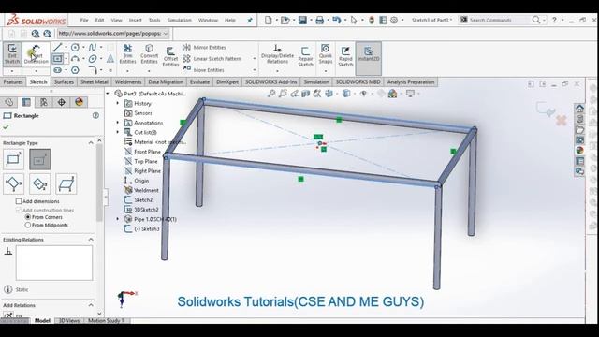Click the Undo icon

(x=336, y=20)
